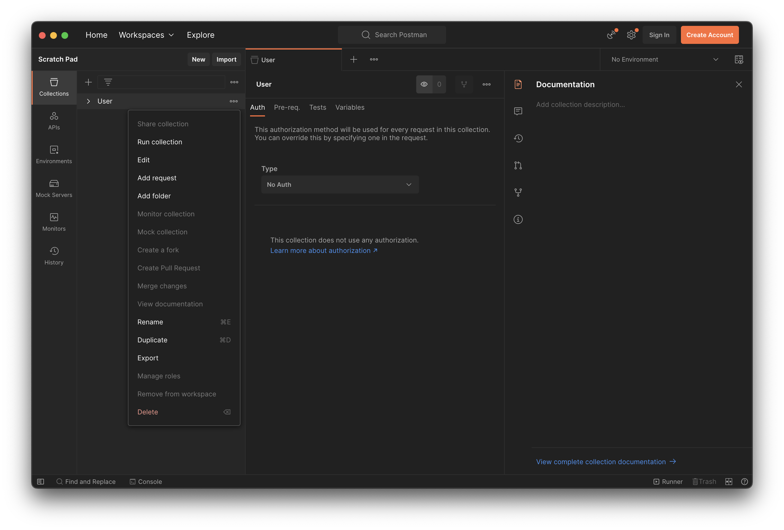The height and width of the screenshot is (530, 784).
Task: Open the History panel in the sidebar
Action: tap(54, 255)
